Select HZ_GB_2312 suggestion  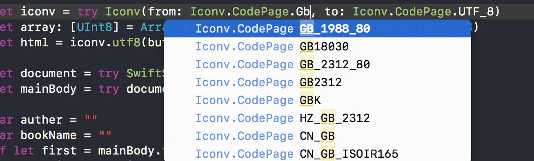(318, 118)
